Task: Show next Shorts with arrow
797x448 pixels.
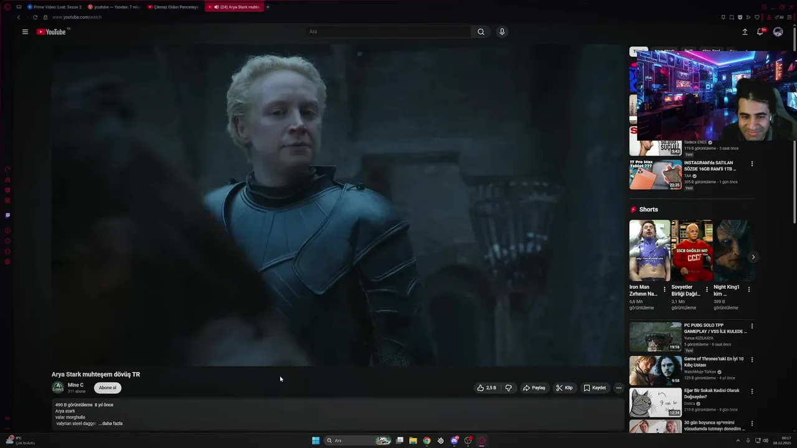Action: pos(753,257)
